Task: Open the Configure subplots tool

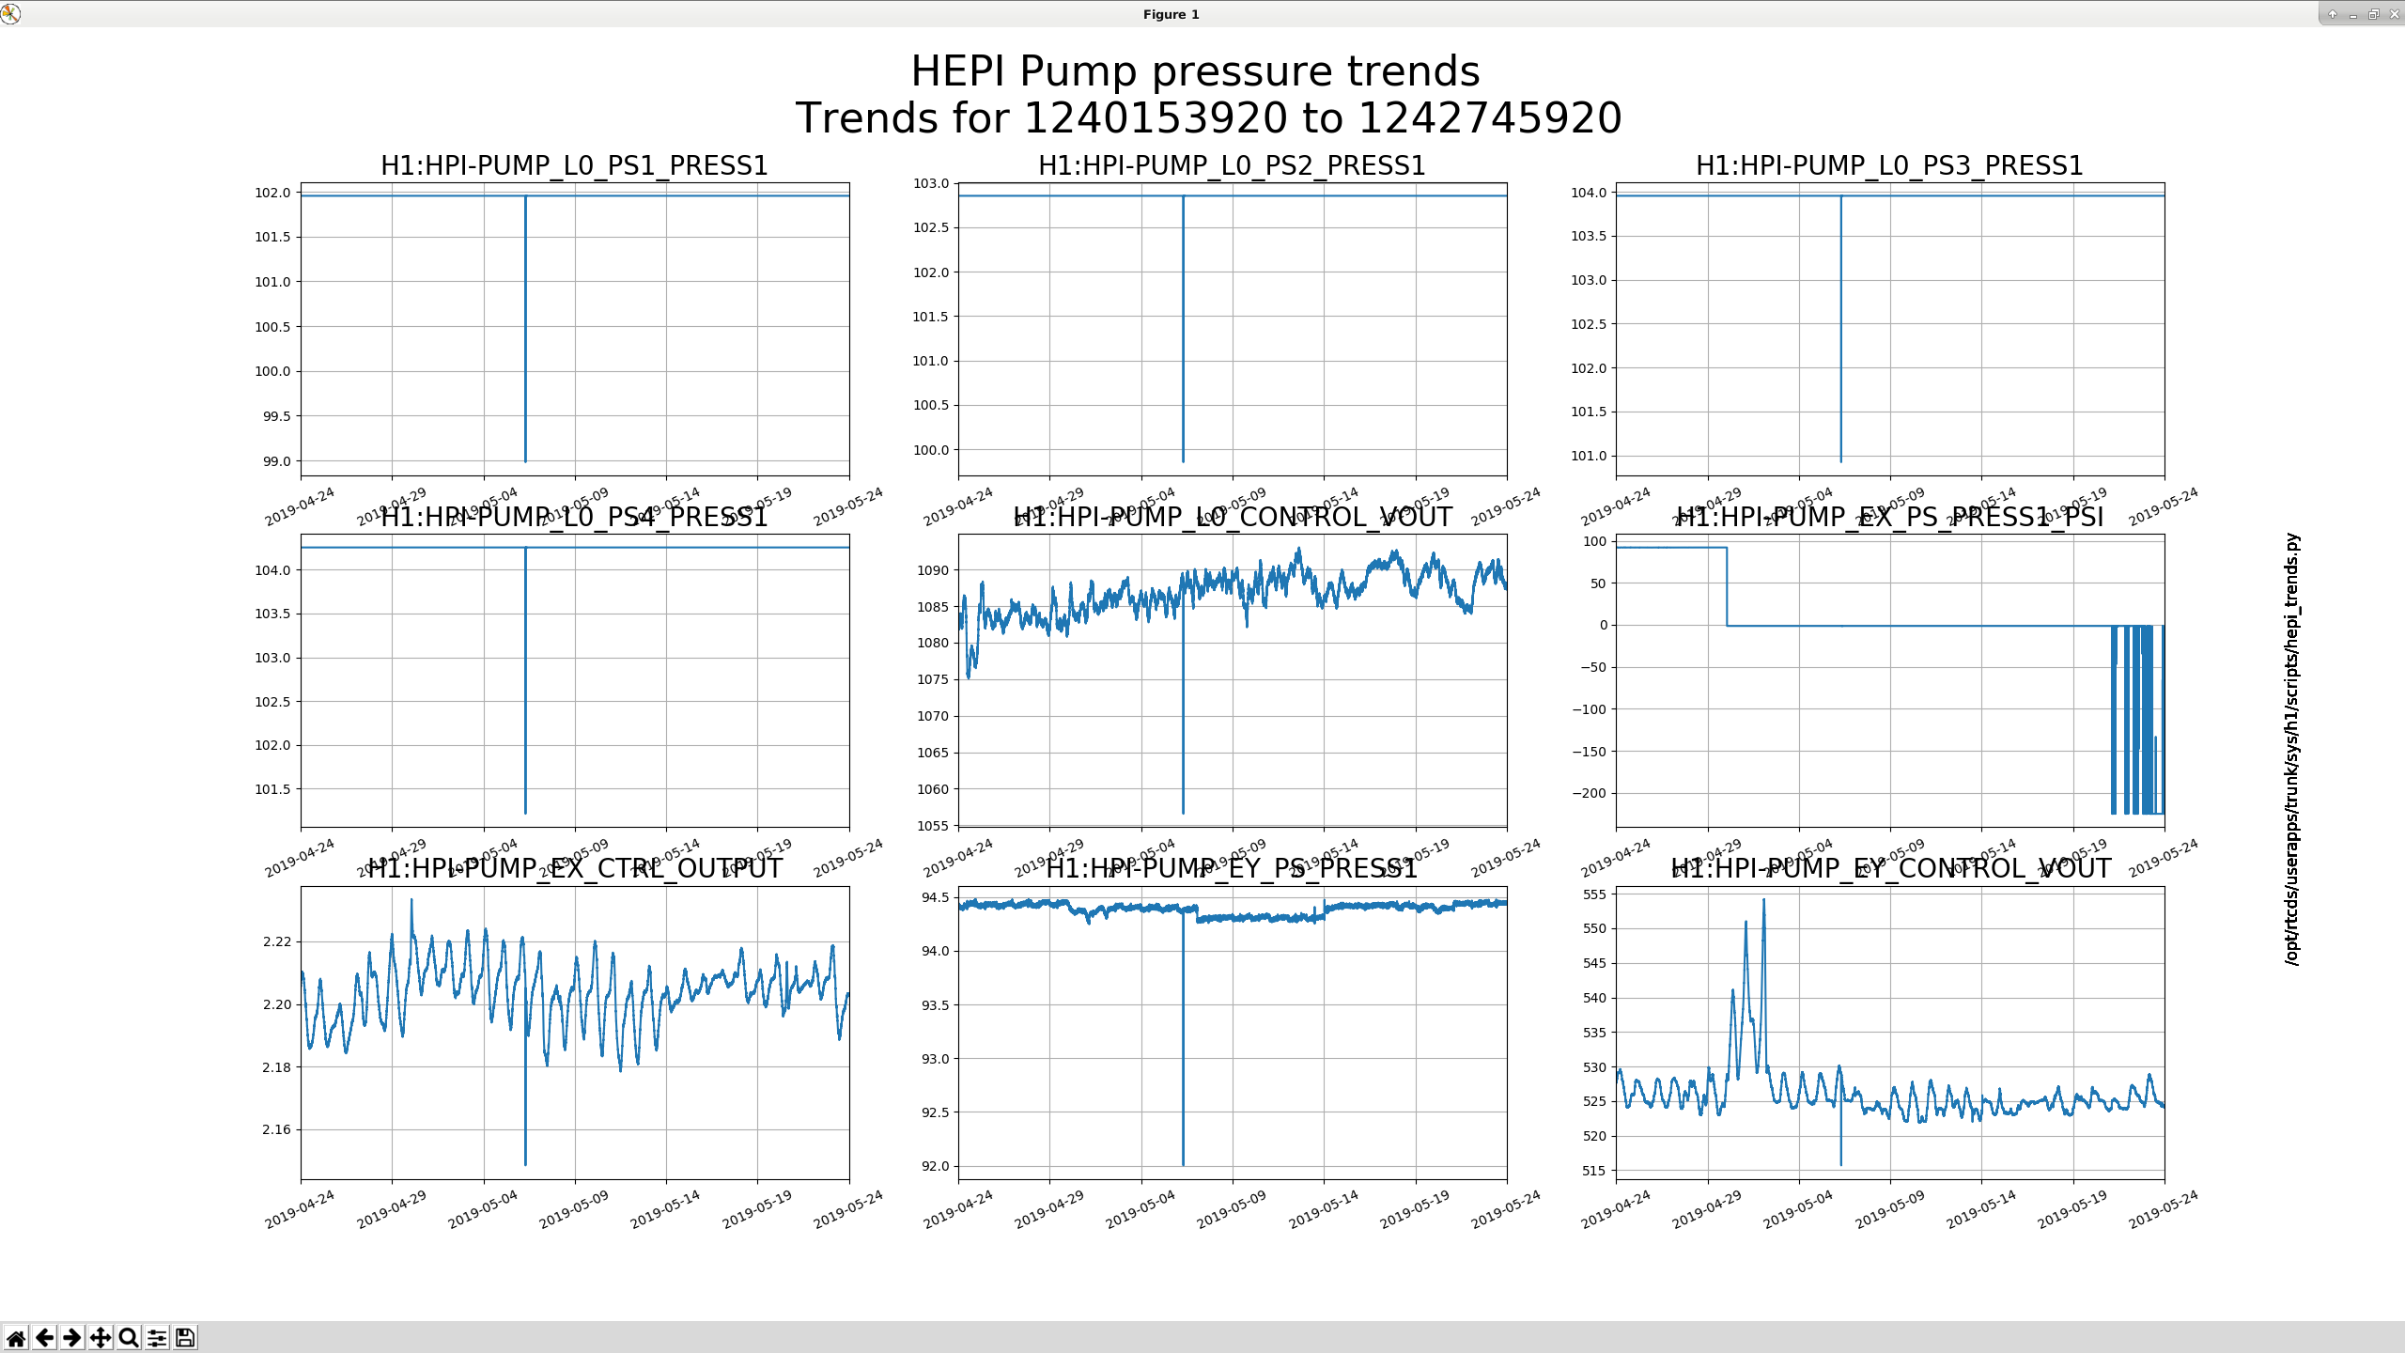Action: point(157,1337)
